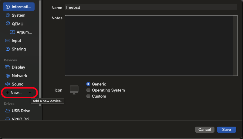
Task: Click the VirtIO Drive disk icon
Action: pyautogui.click(x=8, y=119)
